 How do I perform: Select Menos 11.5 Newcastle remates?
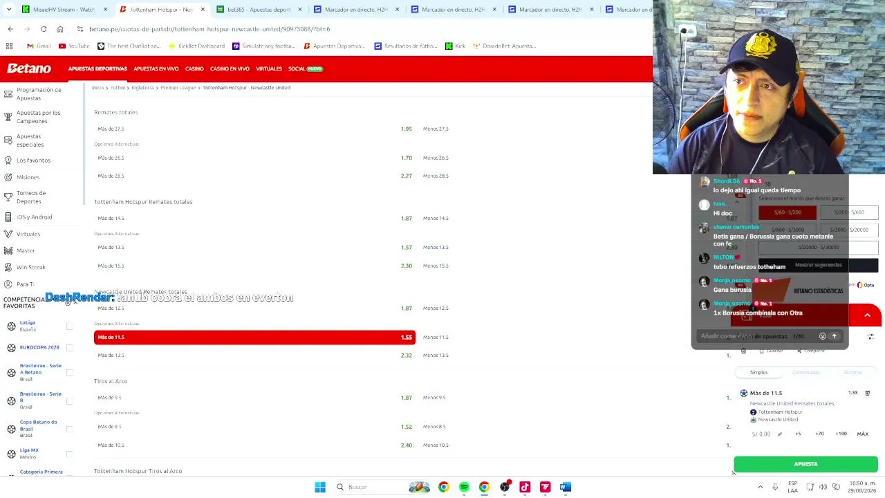(436, 337)
